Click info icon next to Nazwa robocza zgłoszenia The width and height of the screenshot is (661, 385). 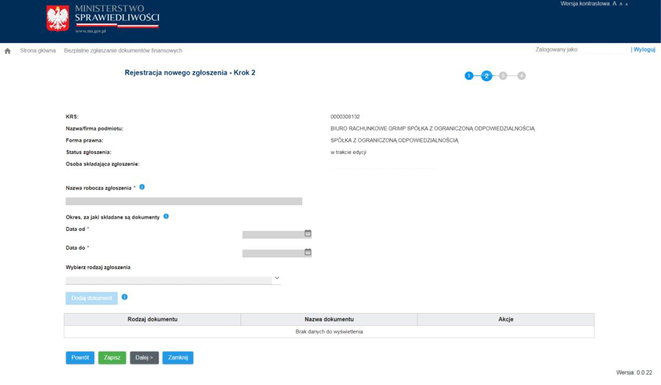[142, 187]
